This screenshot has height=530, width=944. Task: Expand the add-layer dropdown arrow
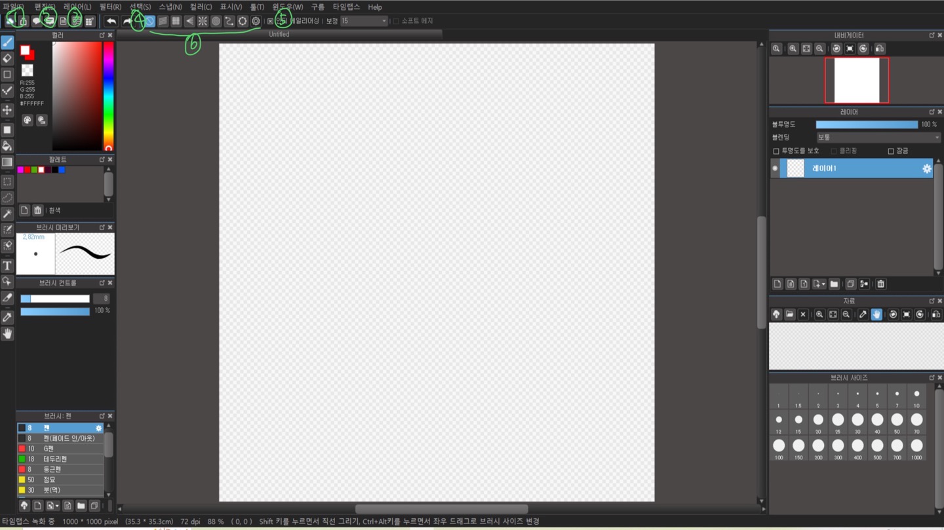(x=823, y=284)
